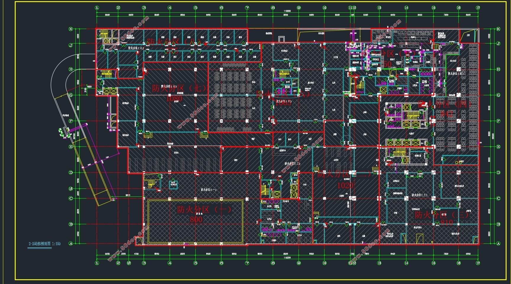Image resolution: width=511 pixels, height=284 pixels.
Task: Select the drawing title 2-2局部剖面图 1:150
Action: 45,244
